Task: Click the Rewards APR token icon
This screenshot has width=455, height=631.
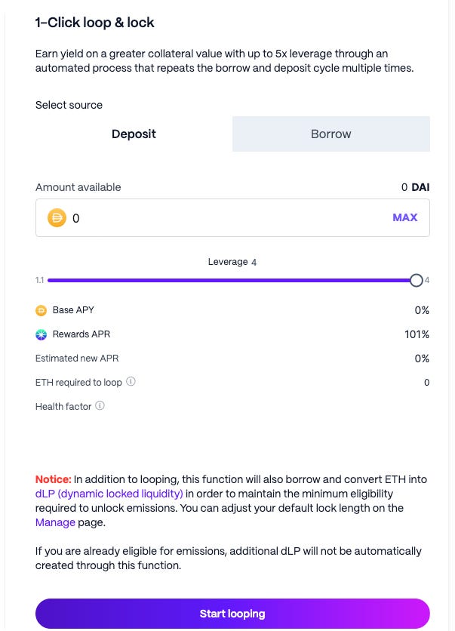Action: 41,334
